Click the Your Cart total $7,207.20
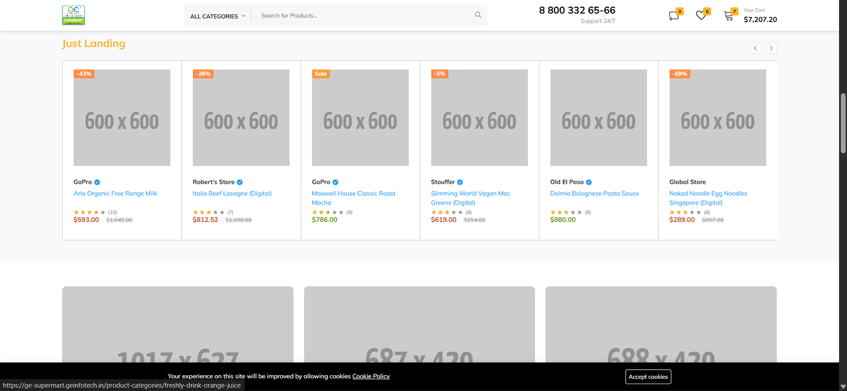This screenshot has height=391, width=847. tap(760, 20)
